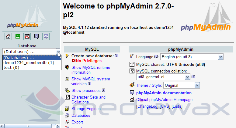This screenshot has width=236, height=128.
Task: Open the Lists link
Action: tap(177, 106)
